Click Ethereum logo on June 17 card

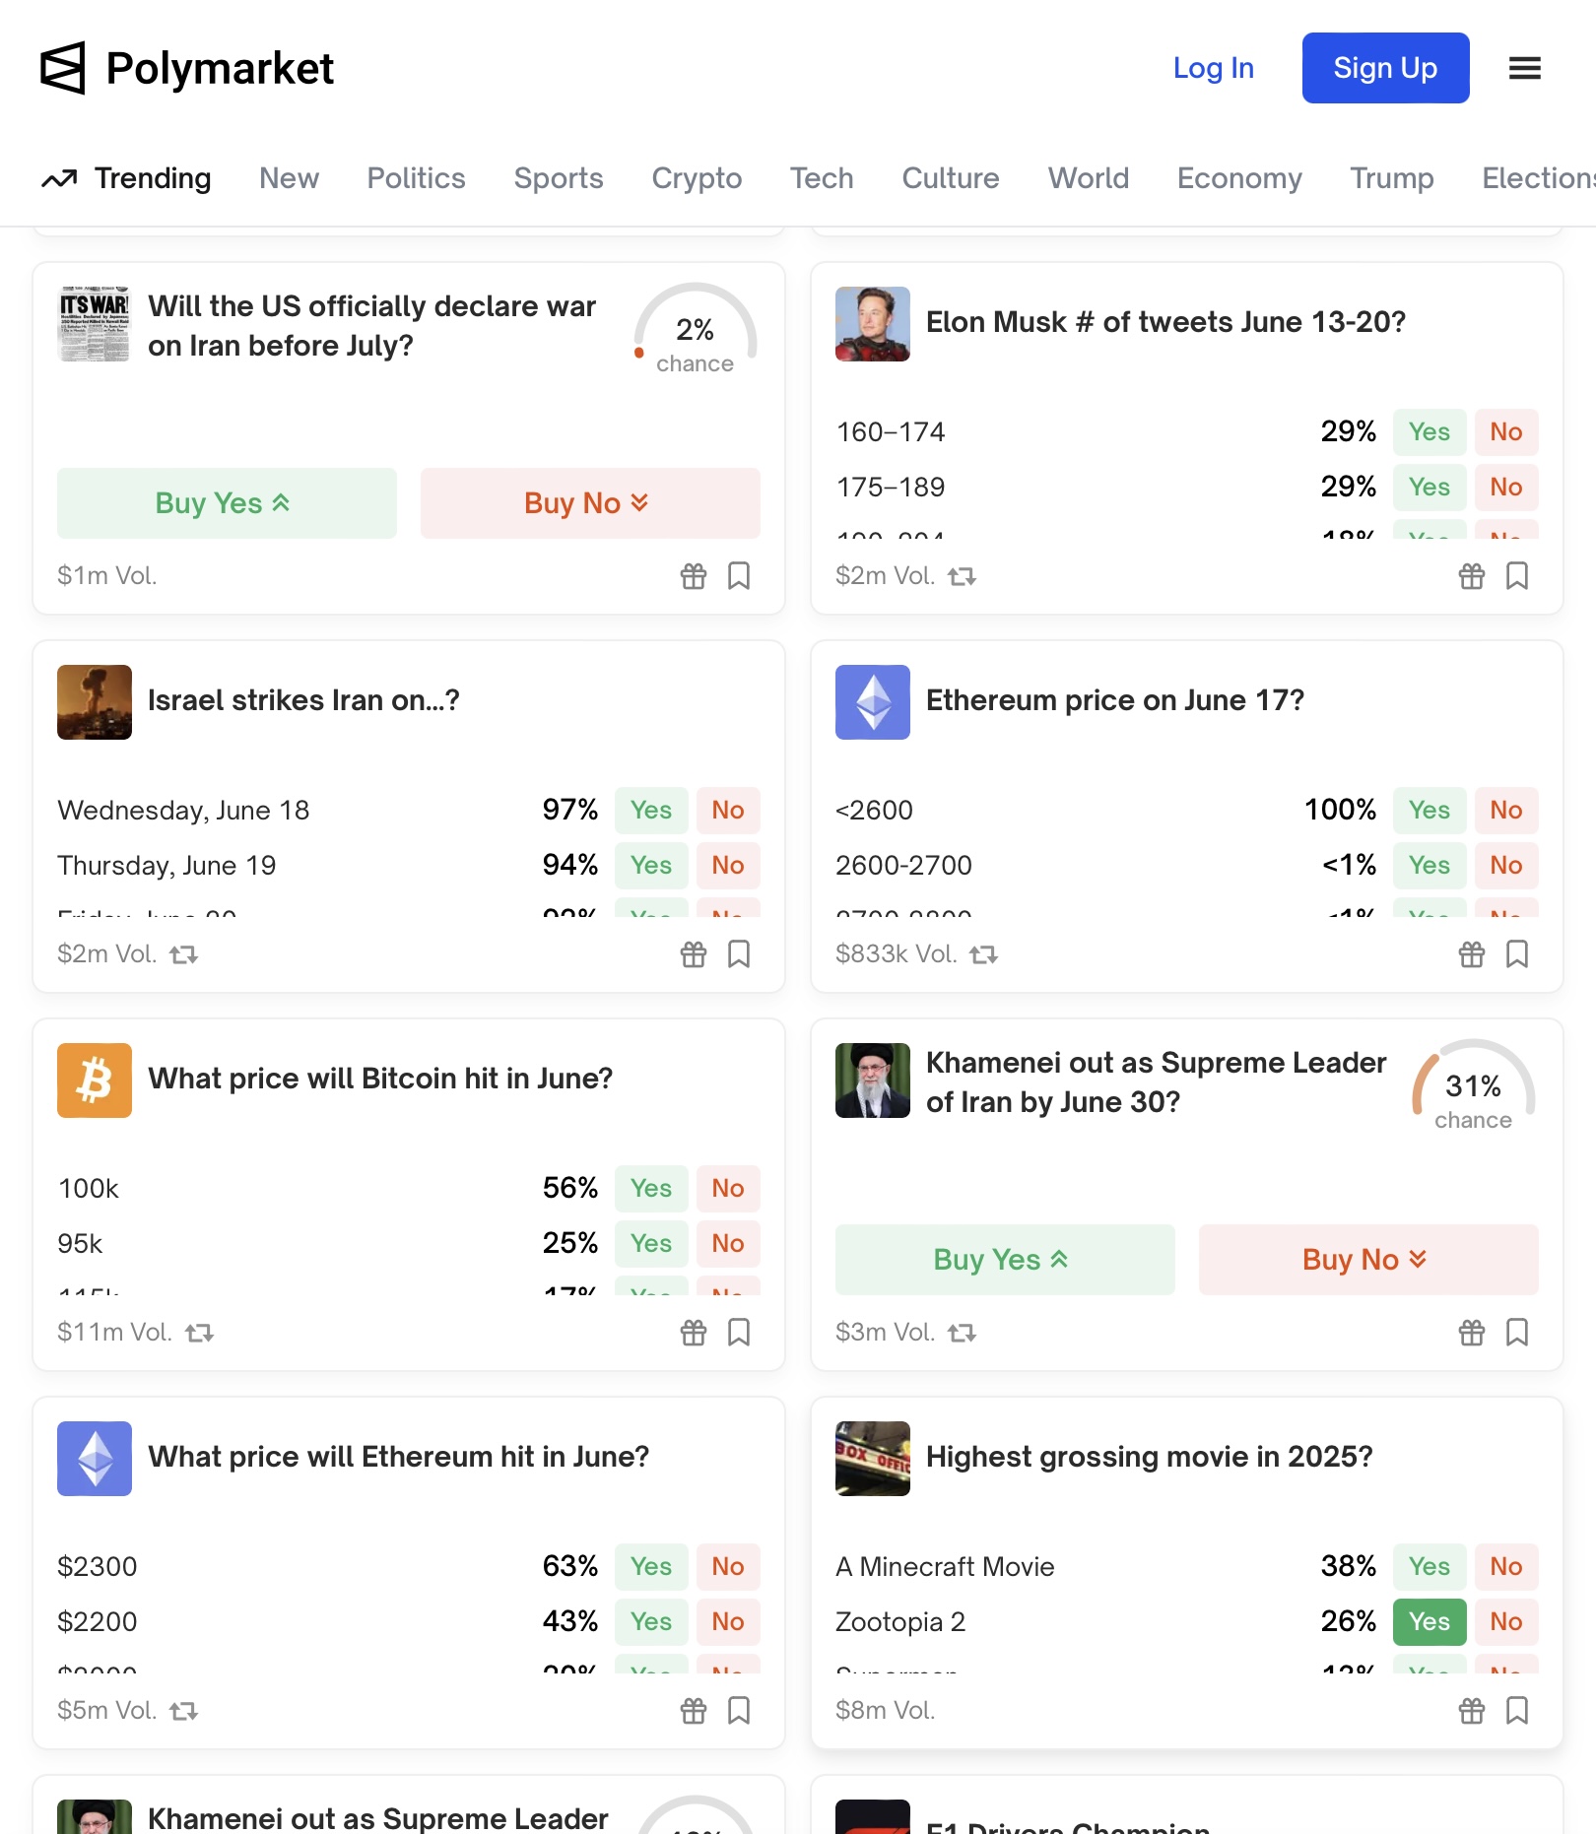[873, 702]
